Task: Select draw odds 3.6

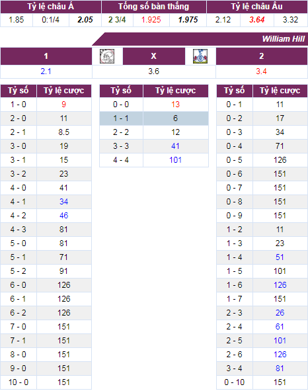Action: [154, 71]
